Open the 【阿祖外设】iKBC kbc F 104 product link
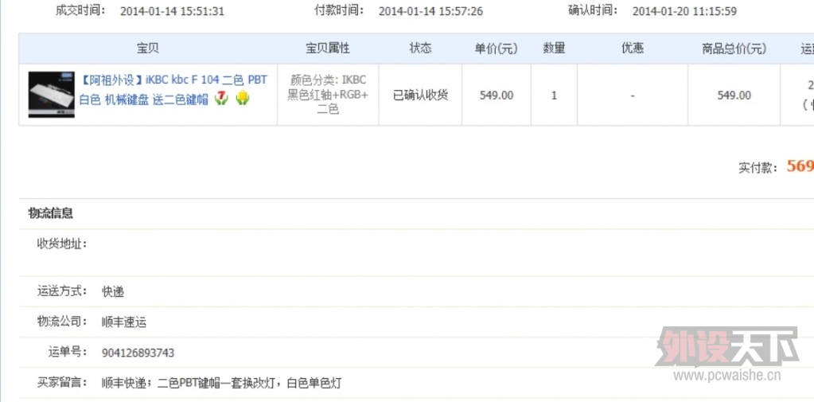The width and height of the screenshot is (814, 402). [x=173, y=89]
